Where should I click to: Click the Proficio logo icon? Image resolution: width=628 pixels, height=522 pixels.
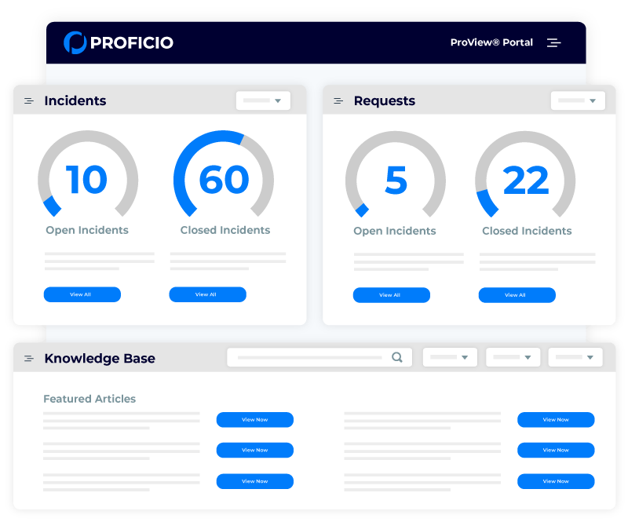(75, 42)
